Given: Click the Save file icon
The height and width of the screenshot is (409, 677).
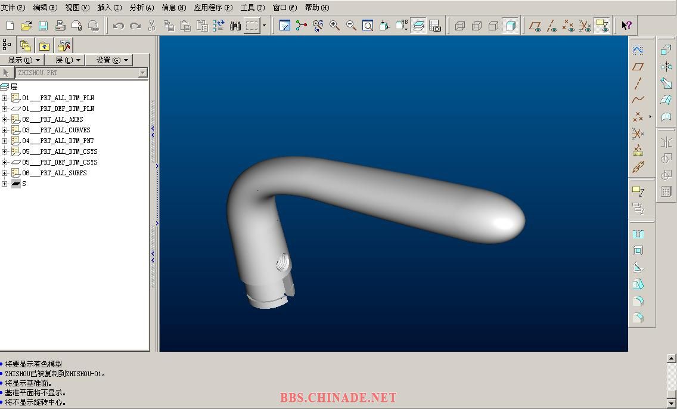Looking at the screenshot, I should point(43,26).
